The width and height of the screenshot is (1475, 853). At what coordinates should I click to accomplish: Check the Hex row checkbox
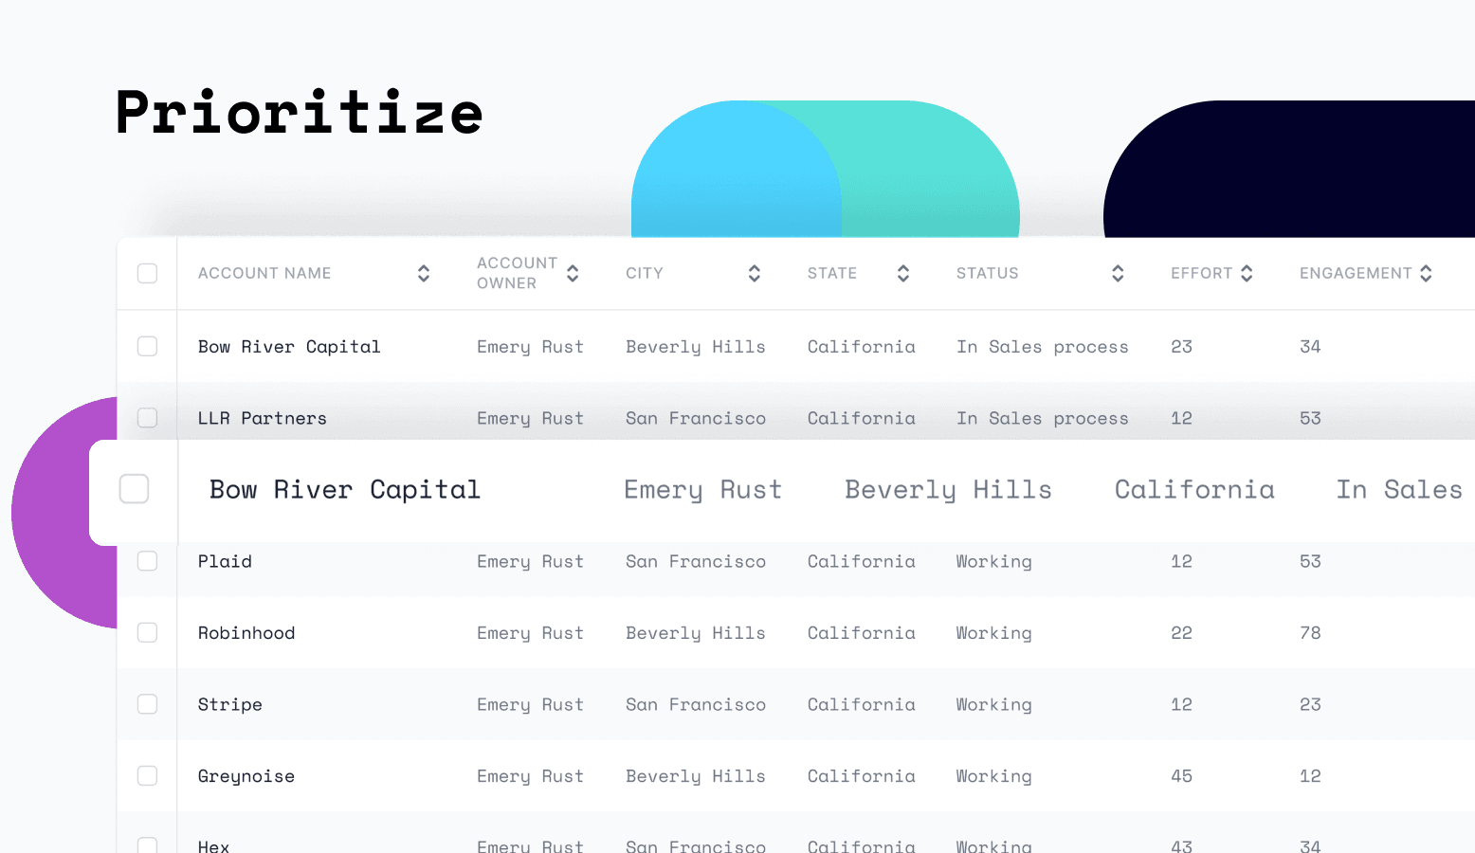pyautogui.click(x=147, y=845)
